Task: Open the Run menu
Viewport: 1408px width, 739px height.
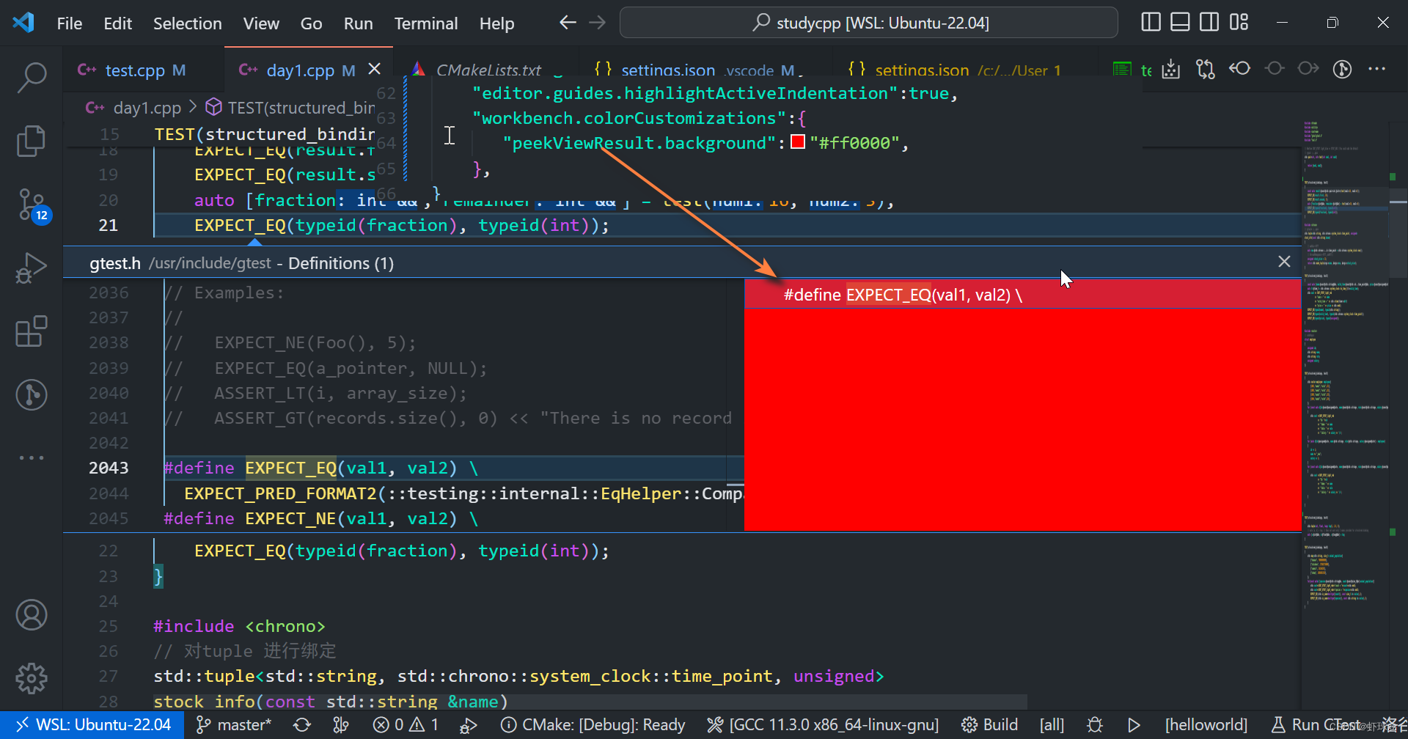Action: pyautogui.click(x=358, y=23)
